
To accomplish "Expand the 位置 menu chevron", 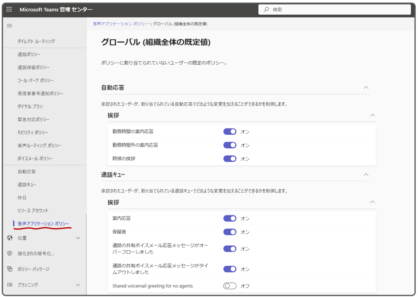I will pyautogui.click(x=78, y=238).
